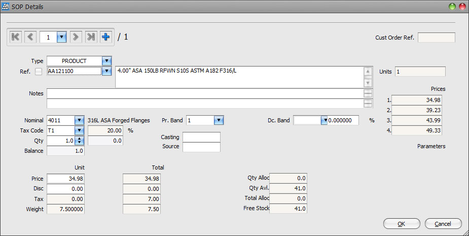469x236 pixels.
Task: Open the Pr. Band dropdown
Action: 219,120
